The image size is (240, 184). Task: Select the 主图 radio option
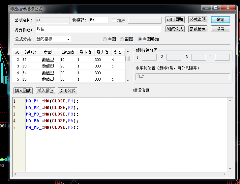pyautogui.click(x=105, y=39)
